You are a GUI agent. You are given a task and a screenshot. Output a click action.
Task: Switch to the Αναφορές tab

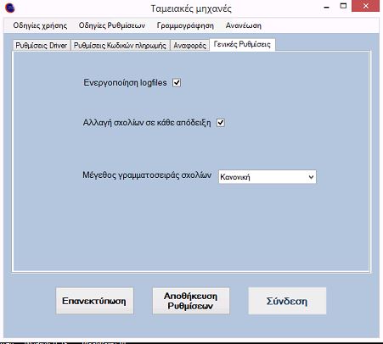(189, 46)
